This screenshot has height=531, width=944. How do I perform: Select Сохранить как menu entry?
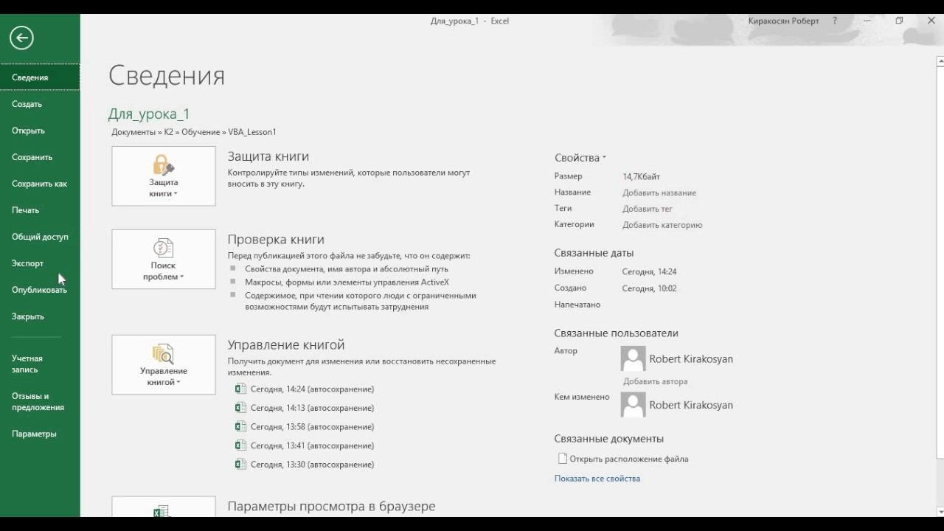pyautogui.click(x=40, y=184)
